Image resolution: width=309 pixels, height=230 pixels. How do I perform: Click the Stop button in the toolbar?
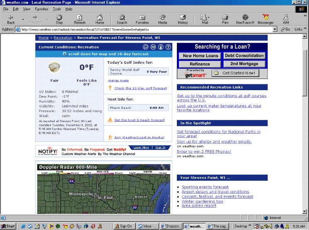pos(59,19)
